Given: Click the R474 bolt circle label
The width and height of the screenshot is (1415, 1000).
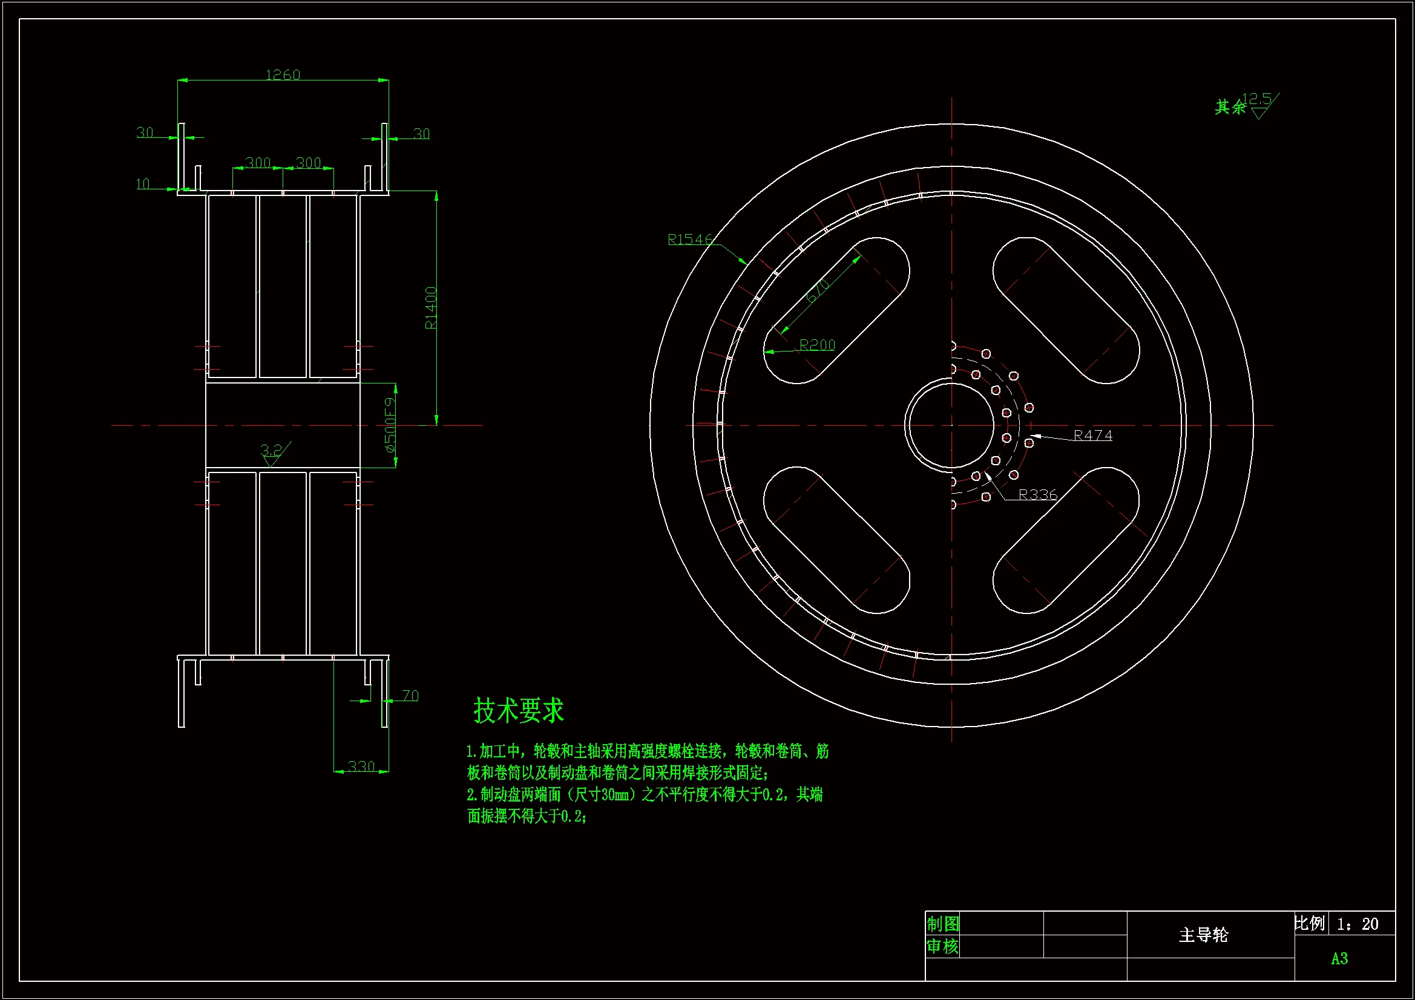Looking at the screenshot, I should pyautogui.click(x=1092, y=436).
